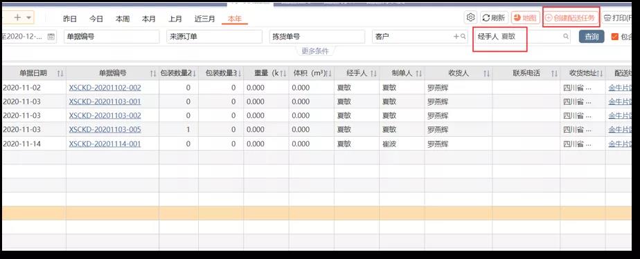
Task: Open dropdown arrow beside the plus button
Action: pyautogui.click(x=28, y=17)
